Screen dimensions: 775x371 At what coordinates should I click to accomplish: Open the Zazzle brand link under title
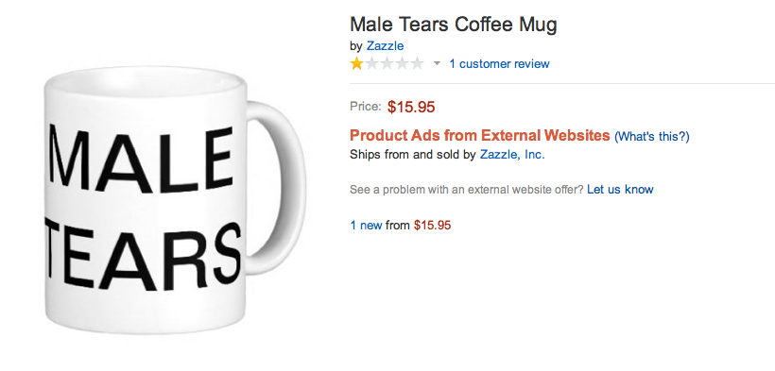[385, 46]
